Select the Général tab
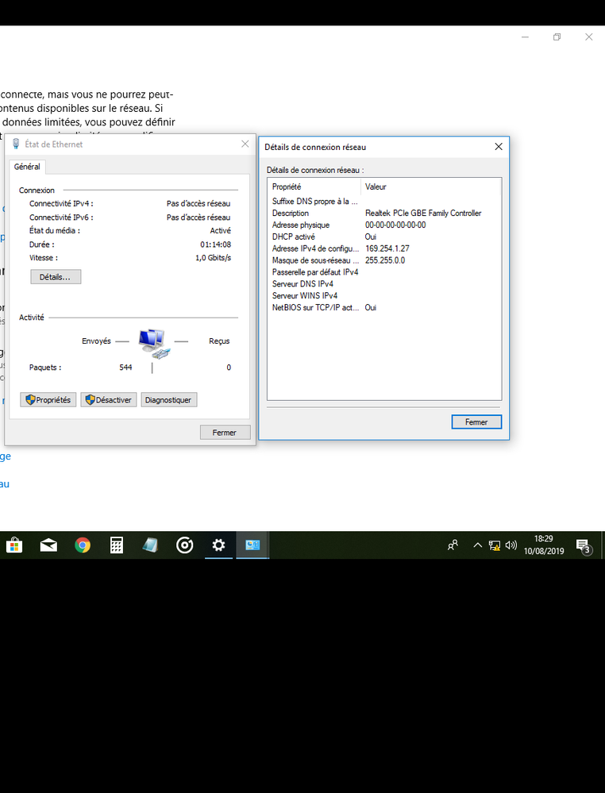Image resolution: width=605 pixels, height=793 pixels. click(27, 167)
